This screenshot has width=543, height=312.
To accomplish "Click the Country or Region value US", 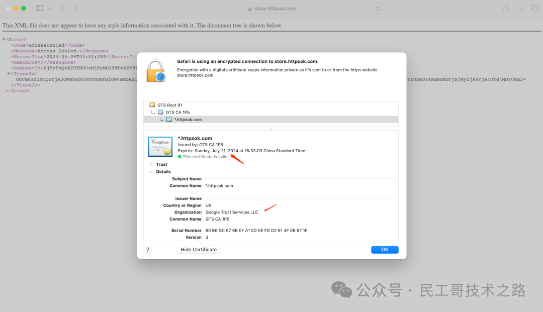I will [208, 205].
